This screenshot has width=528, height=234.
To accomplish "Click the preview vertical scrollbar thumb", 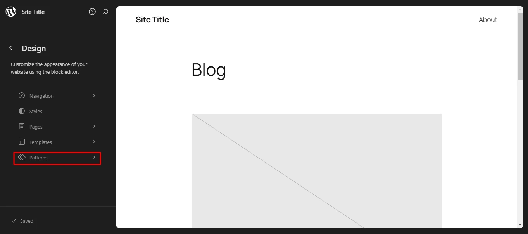I will [x=520, y=46].
